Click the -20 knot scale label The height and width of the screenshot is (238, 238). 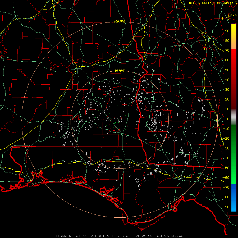click(226, 138)
